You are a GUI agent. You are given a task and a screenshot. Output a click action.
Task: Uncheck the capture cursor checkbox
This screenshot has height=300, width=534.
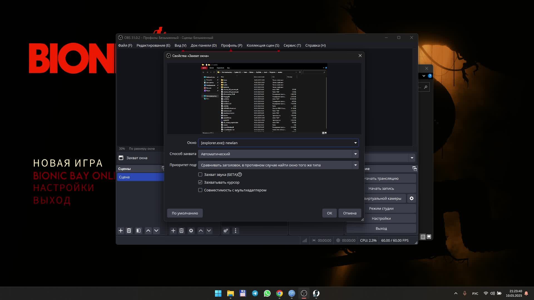pos(200,182)
